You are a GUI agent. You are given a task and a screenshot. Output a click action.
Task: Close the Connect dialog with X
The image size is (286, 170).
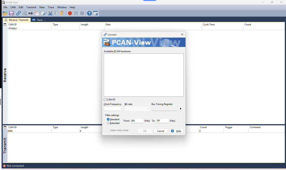182,34
